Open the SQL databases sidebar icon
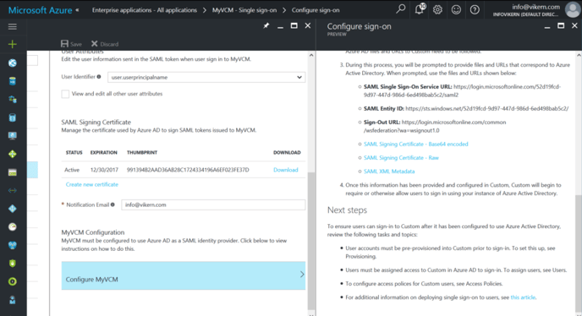The width and height of the screenshot is (582, 316). (x=12, y=81)
